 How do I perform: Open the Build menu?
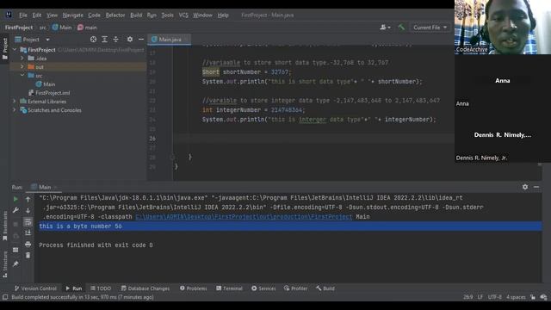coord(136,15)
